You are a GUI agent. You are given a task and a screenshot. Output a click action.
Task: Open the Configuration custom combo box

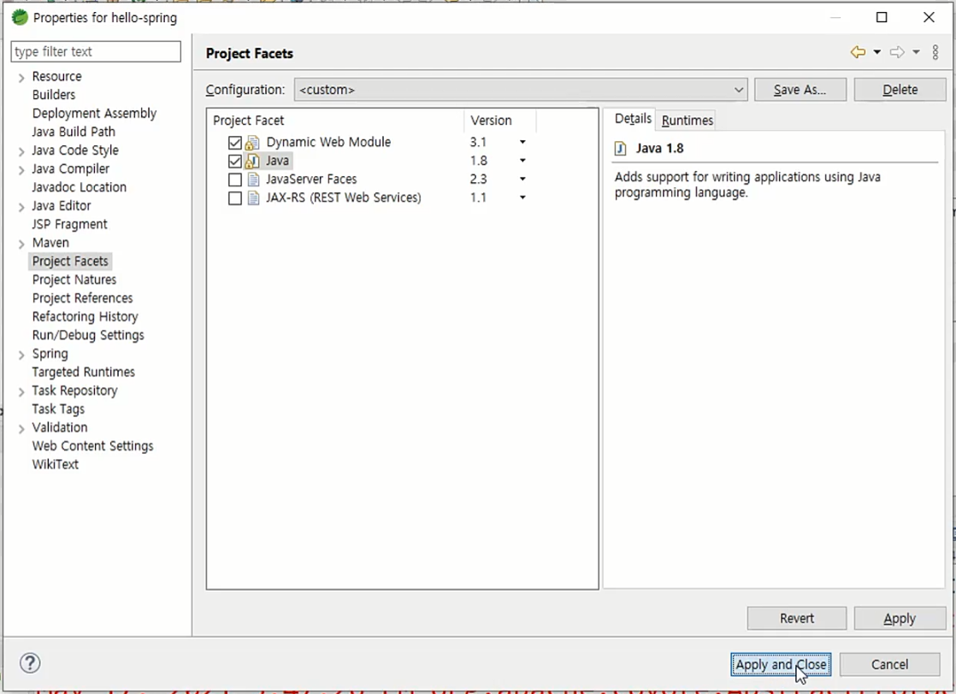(522, 90)
